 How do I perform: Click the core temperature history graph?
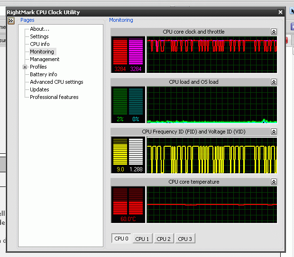tap(212, 205)
